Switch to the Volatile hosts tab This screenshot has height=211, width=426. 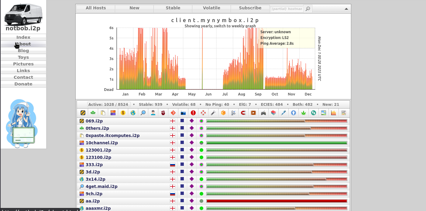[211, 8]
